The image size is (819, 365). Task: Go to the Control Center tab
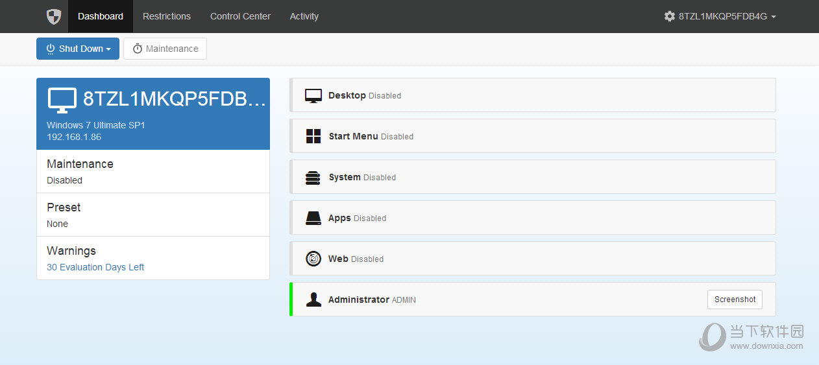[x=240, y=16]
